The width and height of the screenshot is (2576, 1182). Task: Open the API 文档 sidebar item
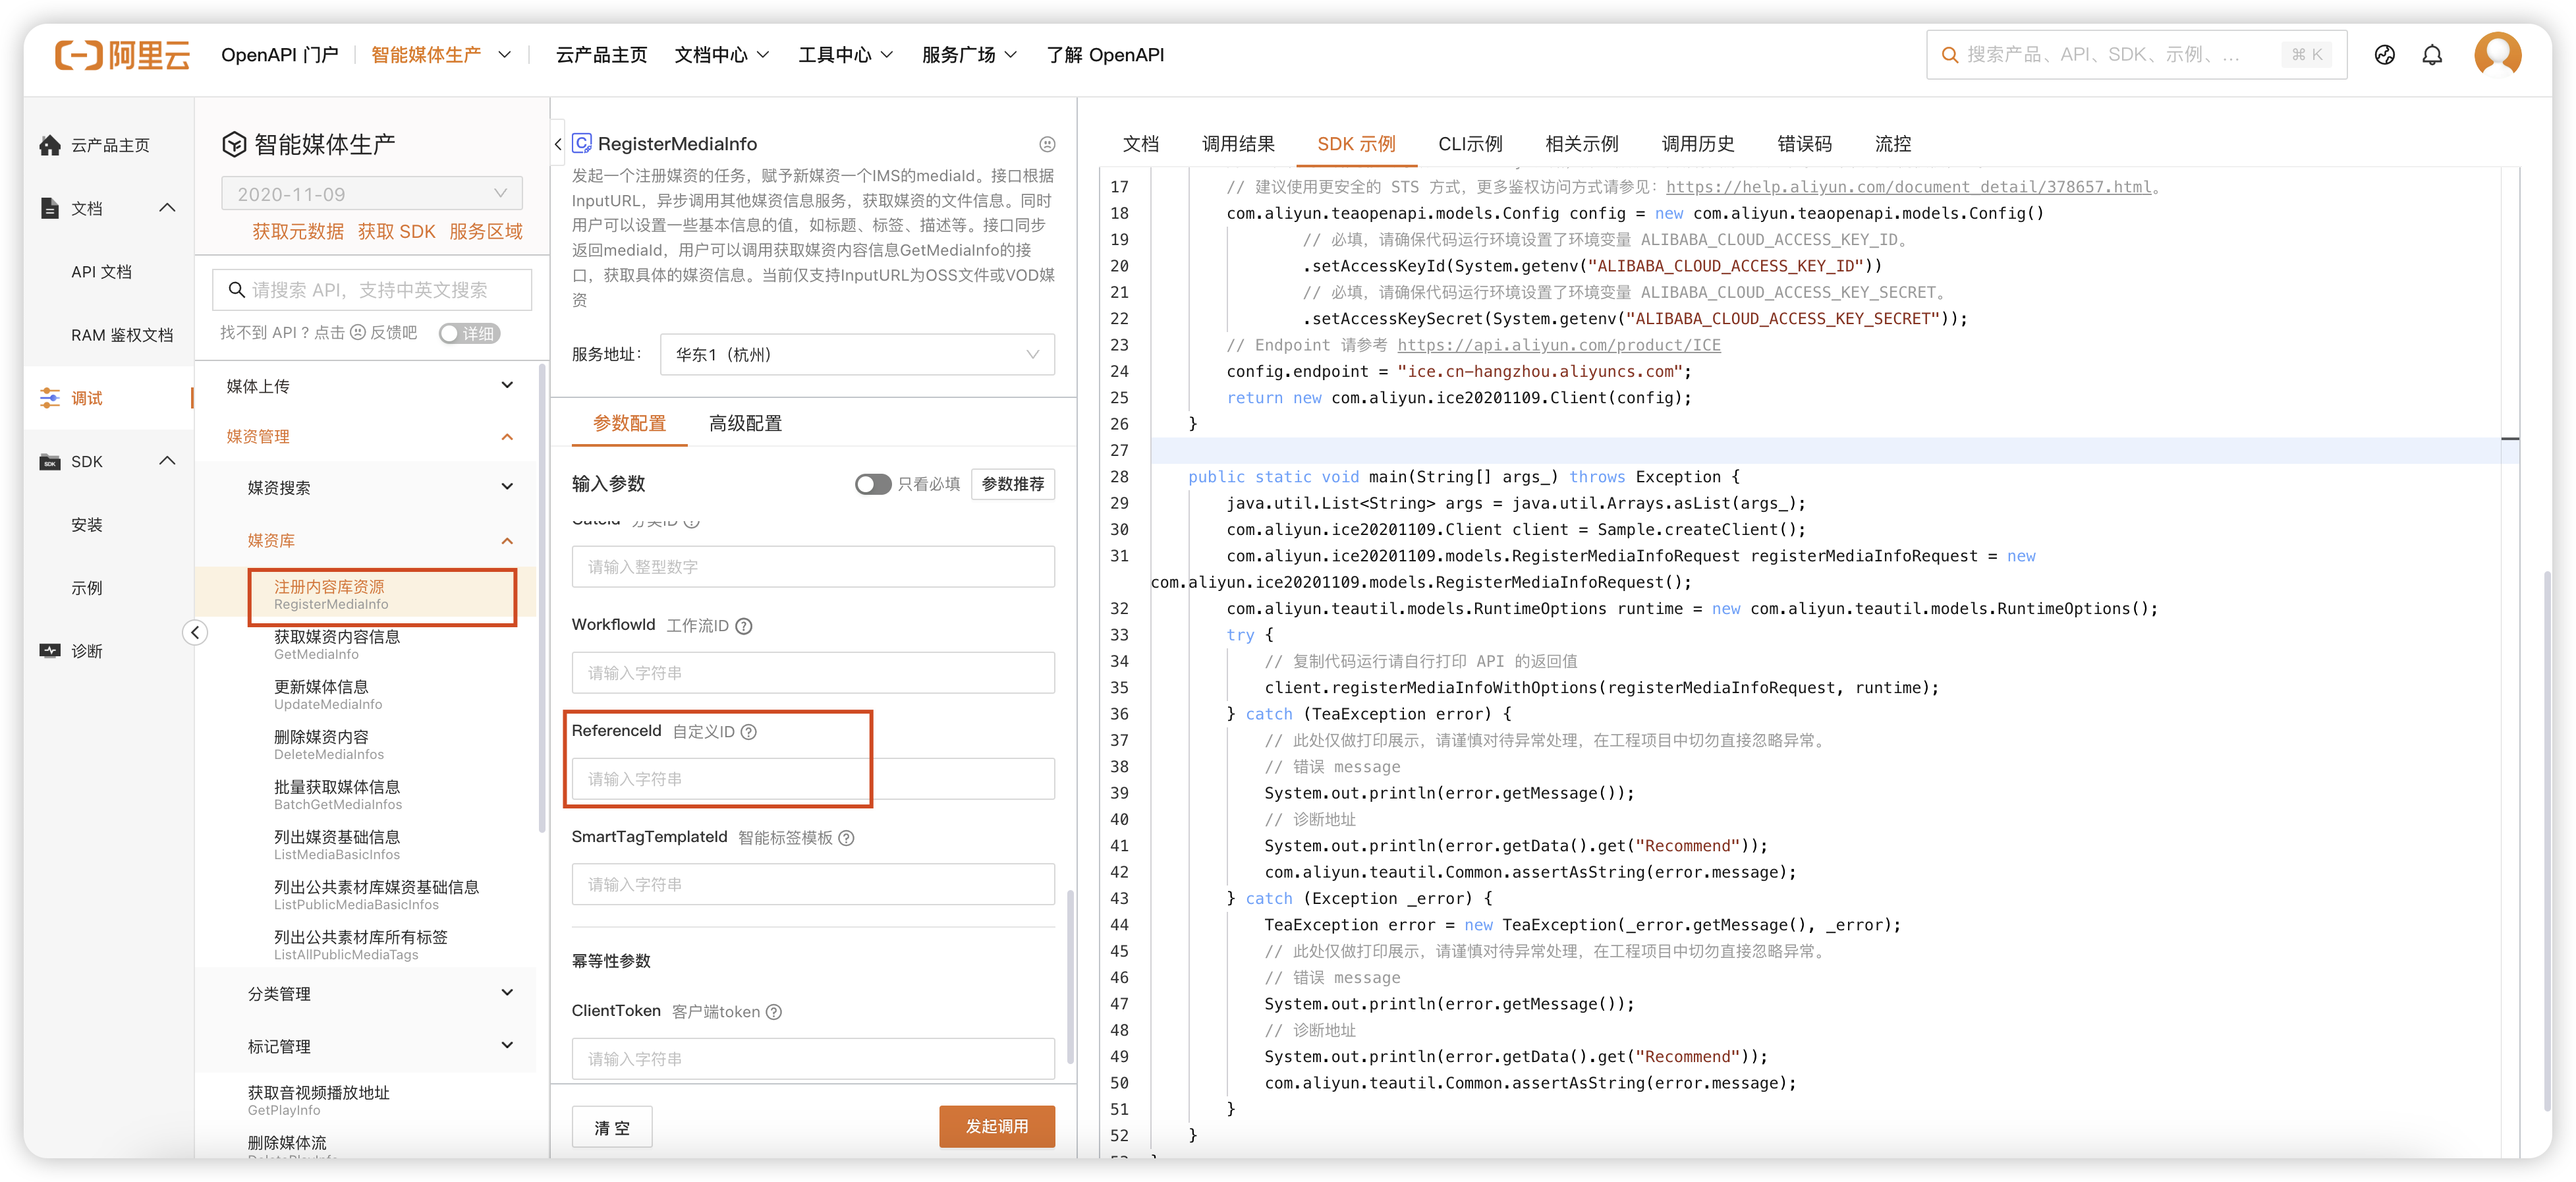[101, 272]
